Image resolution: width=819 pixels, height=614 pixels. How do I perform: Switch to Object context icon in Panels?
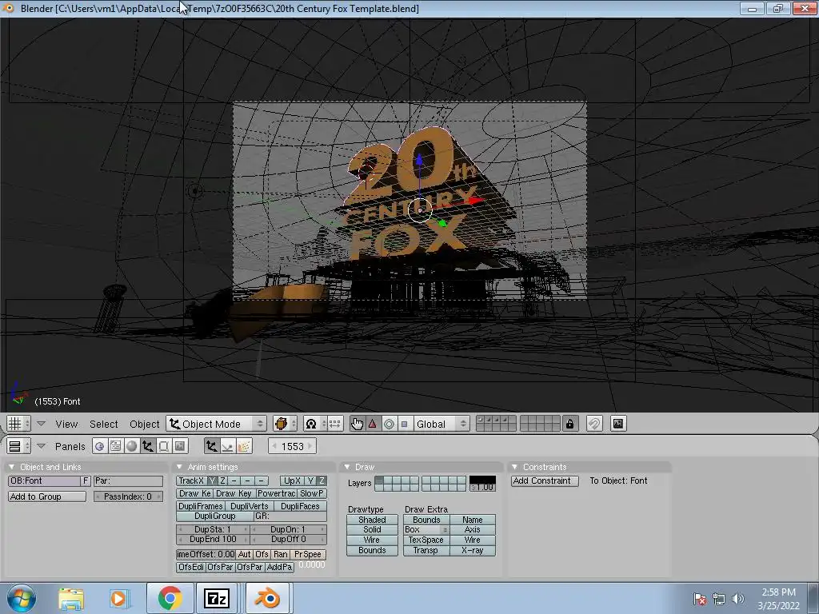point(148,446)
